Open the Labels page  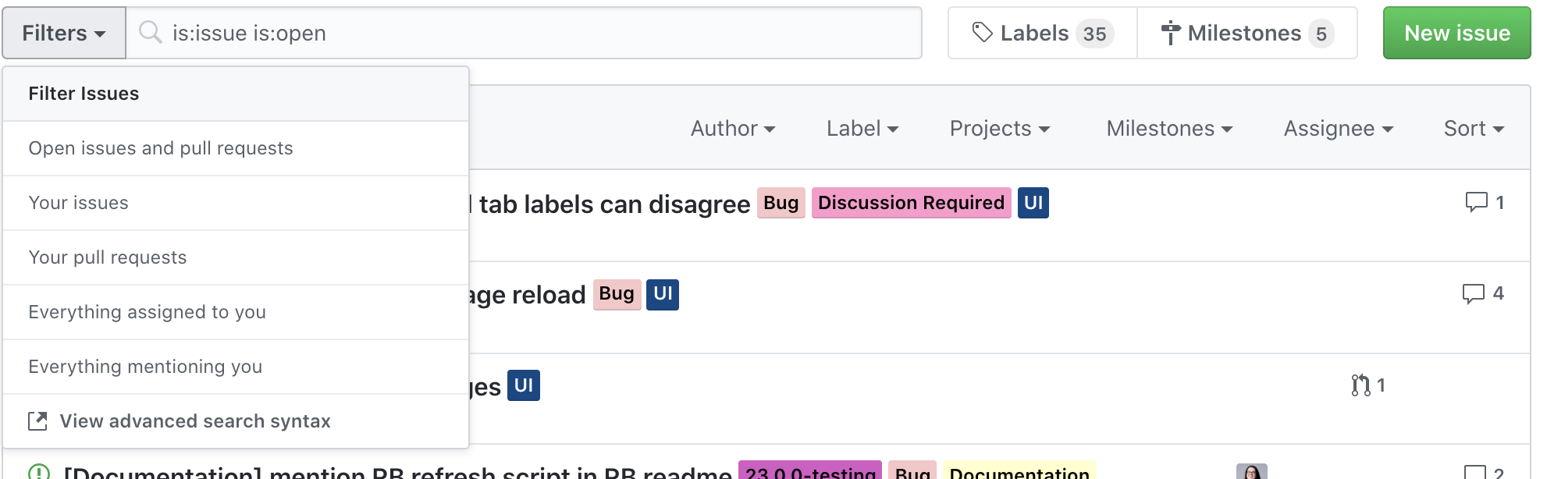1043,33
